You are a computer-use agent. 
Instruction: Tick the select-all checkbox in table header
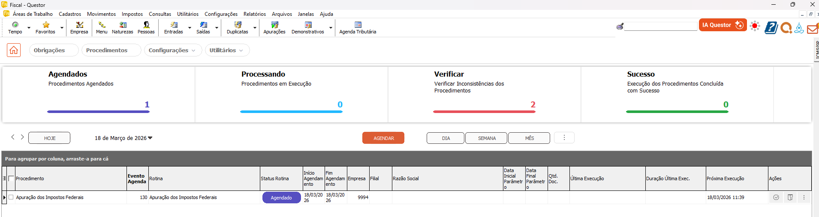11,178
